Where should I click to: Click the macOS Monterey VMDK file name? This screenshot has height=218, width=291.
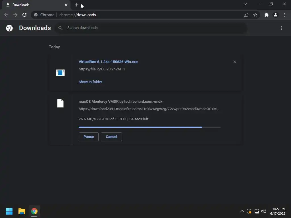(120, 102)
